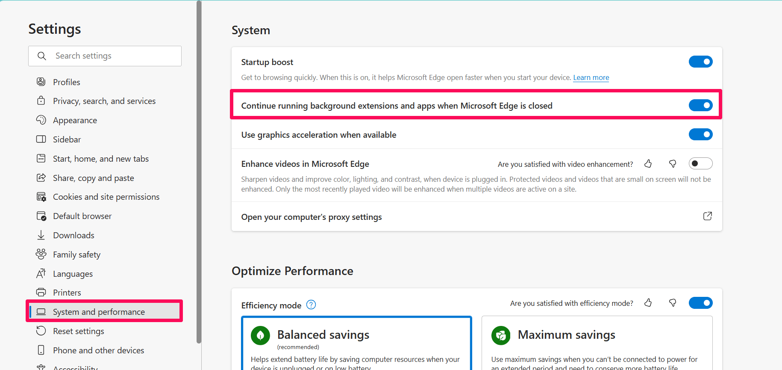Select the Maximum savings option card
This screenshot has width=782, height=370.
click(597, 343)
